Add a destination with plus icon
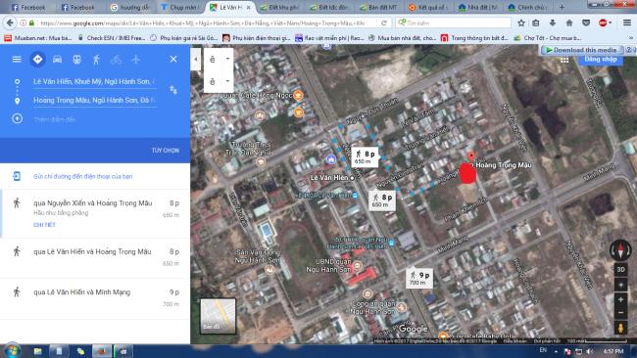 17,118
